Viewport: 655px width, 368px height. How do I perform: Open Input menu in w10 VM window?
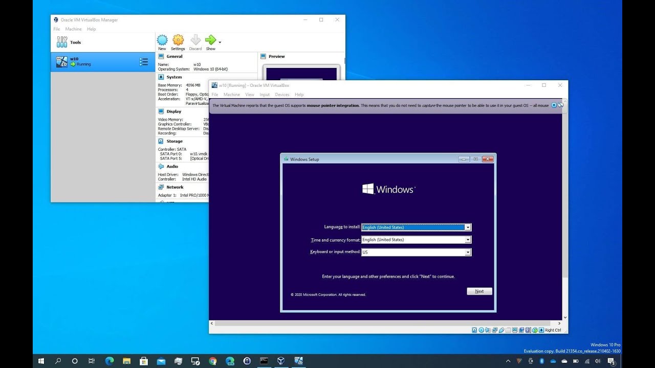coord(265,95)
